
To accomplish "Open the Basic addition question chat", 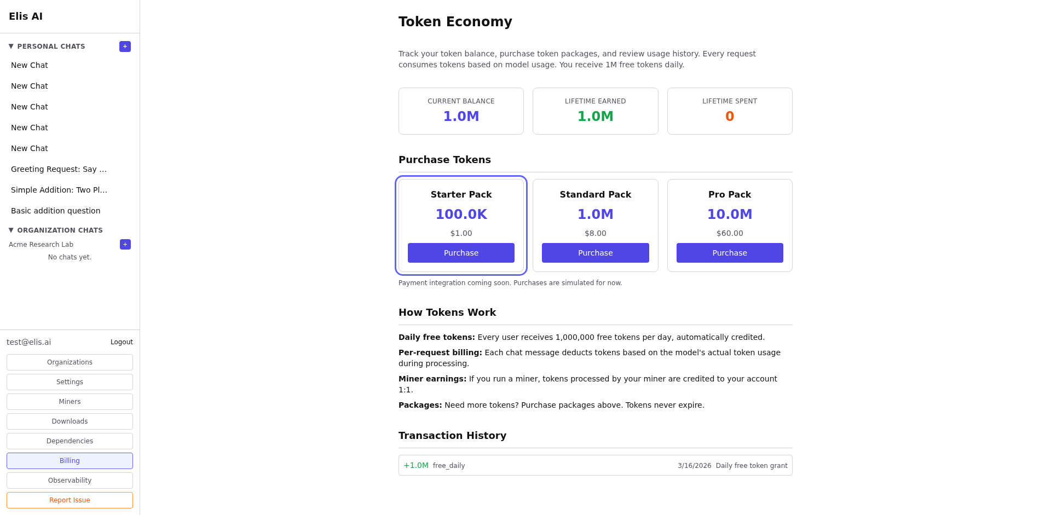I will (x=55, y=211).
